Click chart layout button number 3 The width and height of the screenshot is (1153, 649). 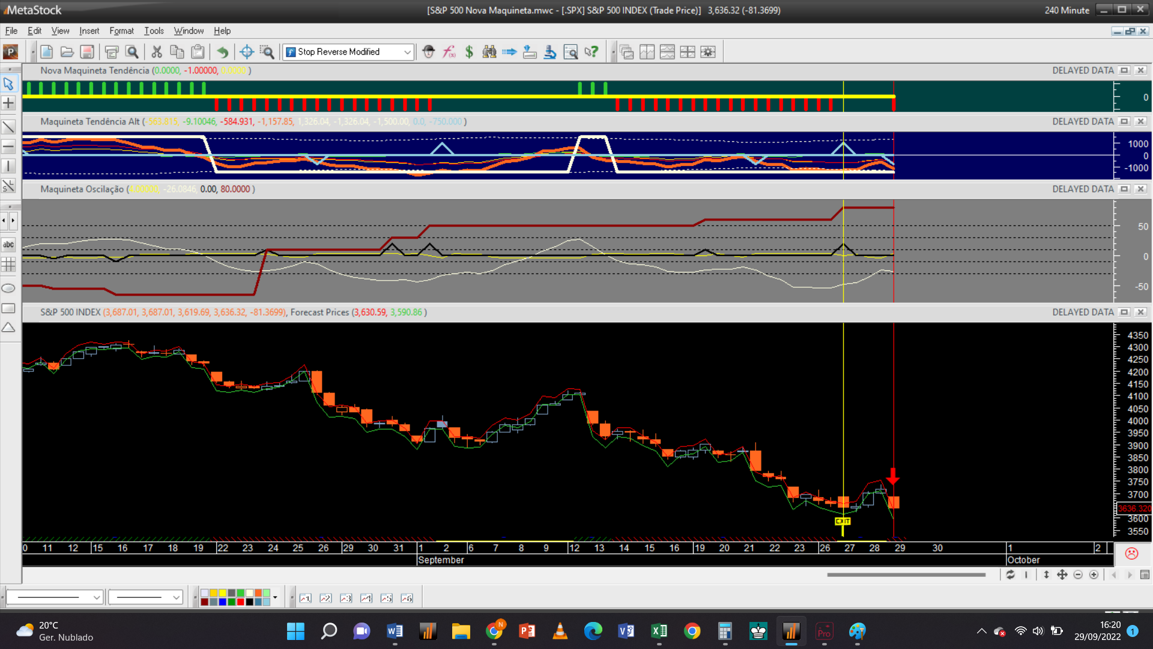346,598
